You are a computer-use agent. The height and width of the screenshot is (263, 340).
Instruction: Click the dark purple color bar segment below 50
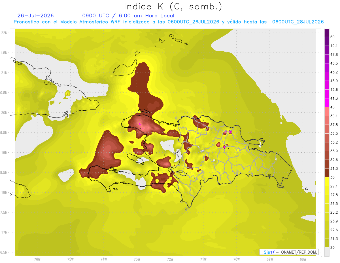pos(327,41)
